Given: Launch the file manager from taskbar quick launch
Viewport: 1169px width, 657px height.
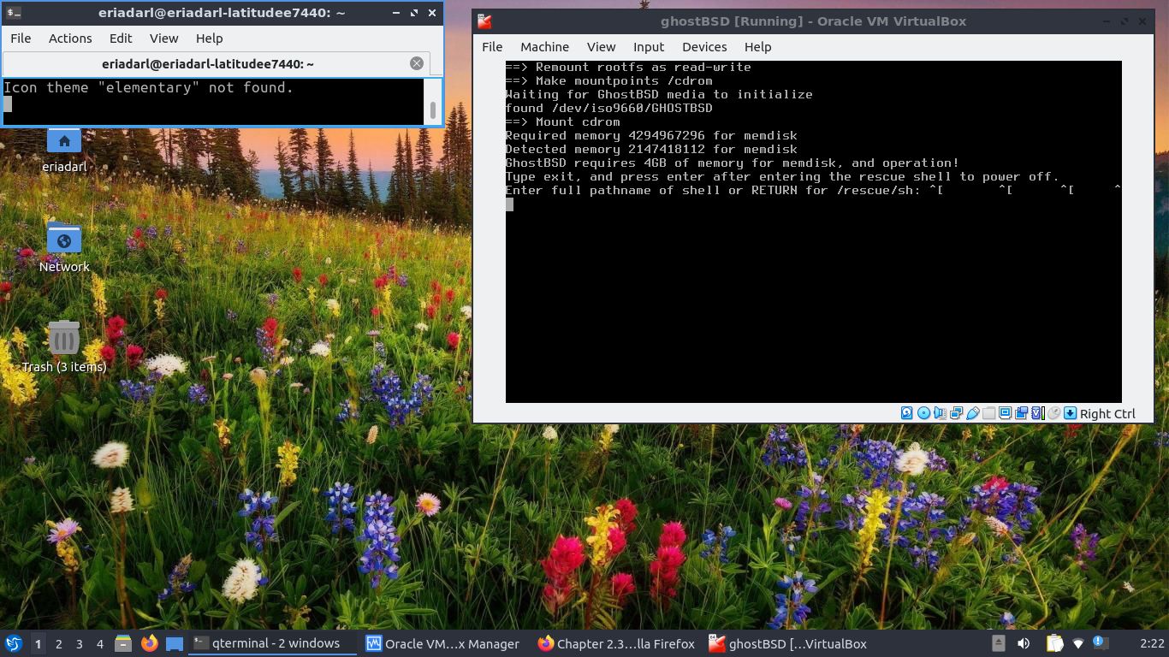Looking at the screenshot, I should [123, 643].
